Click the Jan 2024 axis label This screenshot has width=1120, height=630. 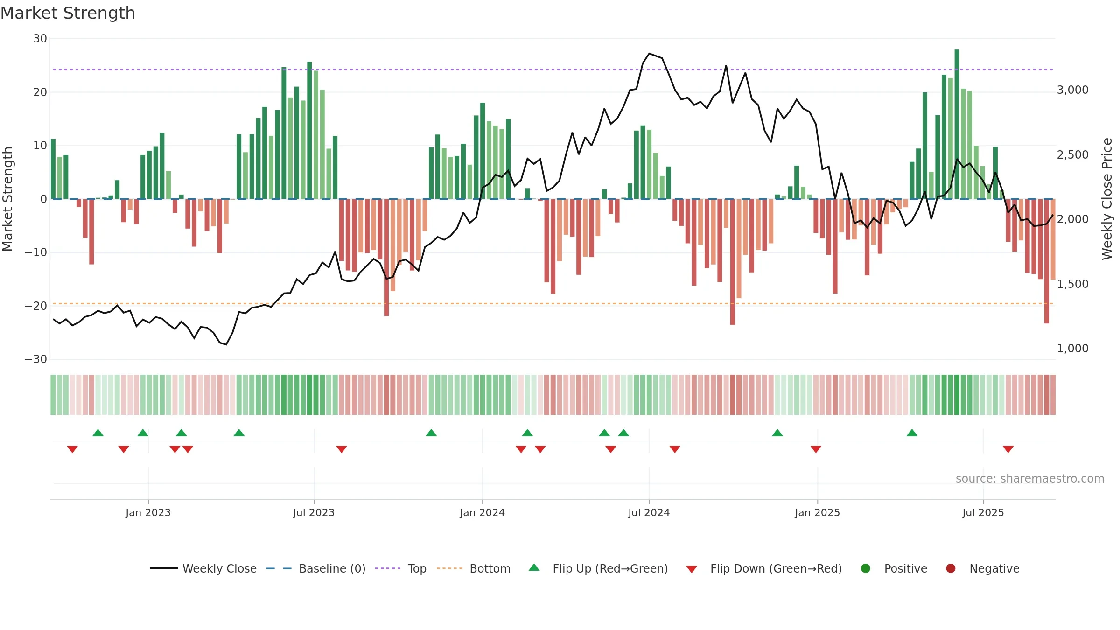click(x=482, y=512)
